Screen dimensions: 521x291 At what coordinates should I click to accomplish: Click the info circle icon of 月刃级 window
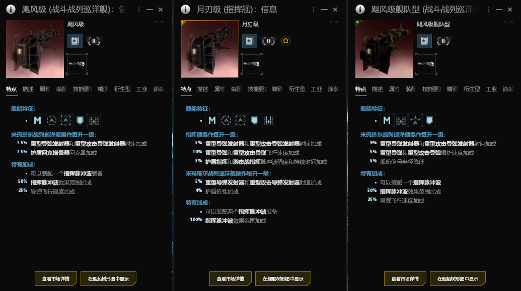click(185, 9)
